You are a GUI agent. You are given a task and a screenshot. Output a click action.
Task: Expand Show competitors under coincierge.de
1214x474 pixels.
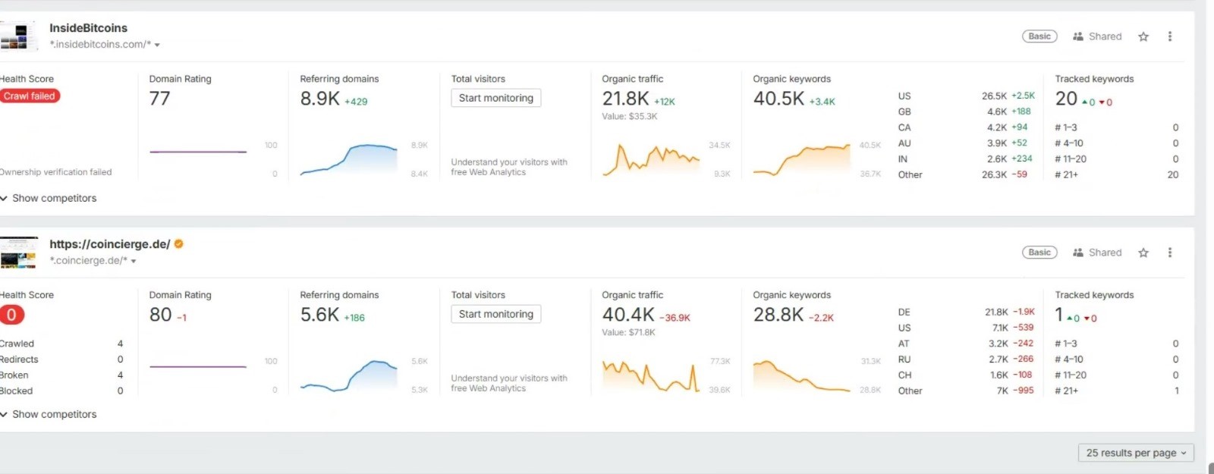(x=49, y=414)
